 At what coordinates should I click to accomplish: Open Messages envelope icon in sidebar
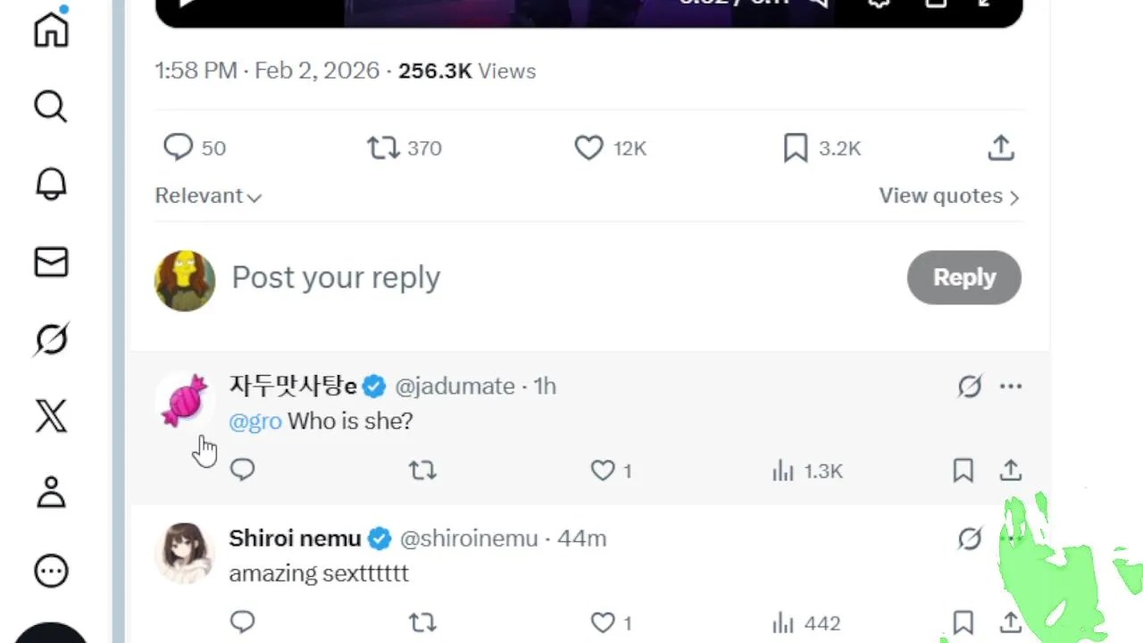click(x=51, y=262)
